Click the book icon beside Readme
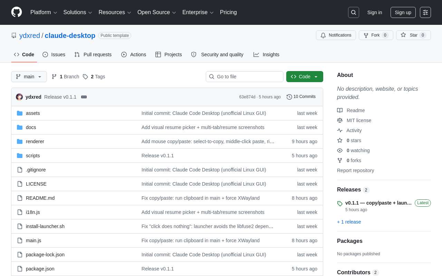Screen dimensions: 442x276 (340, 110)
